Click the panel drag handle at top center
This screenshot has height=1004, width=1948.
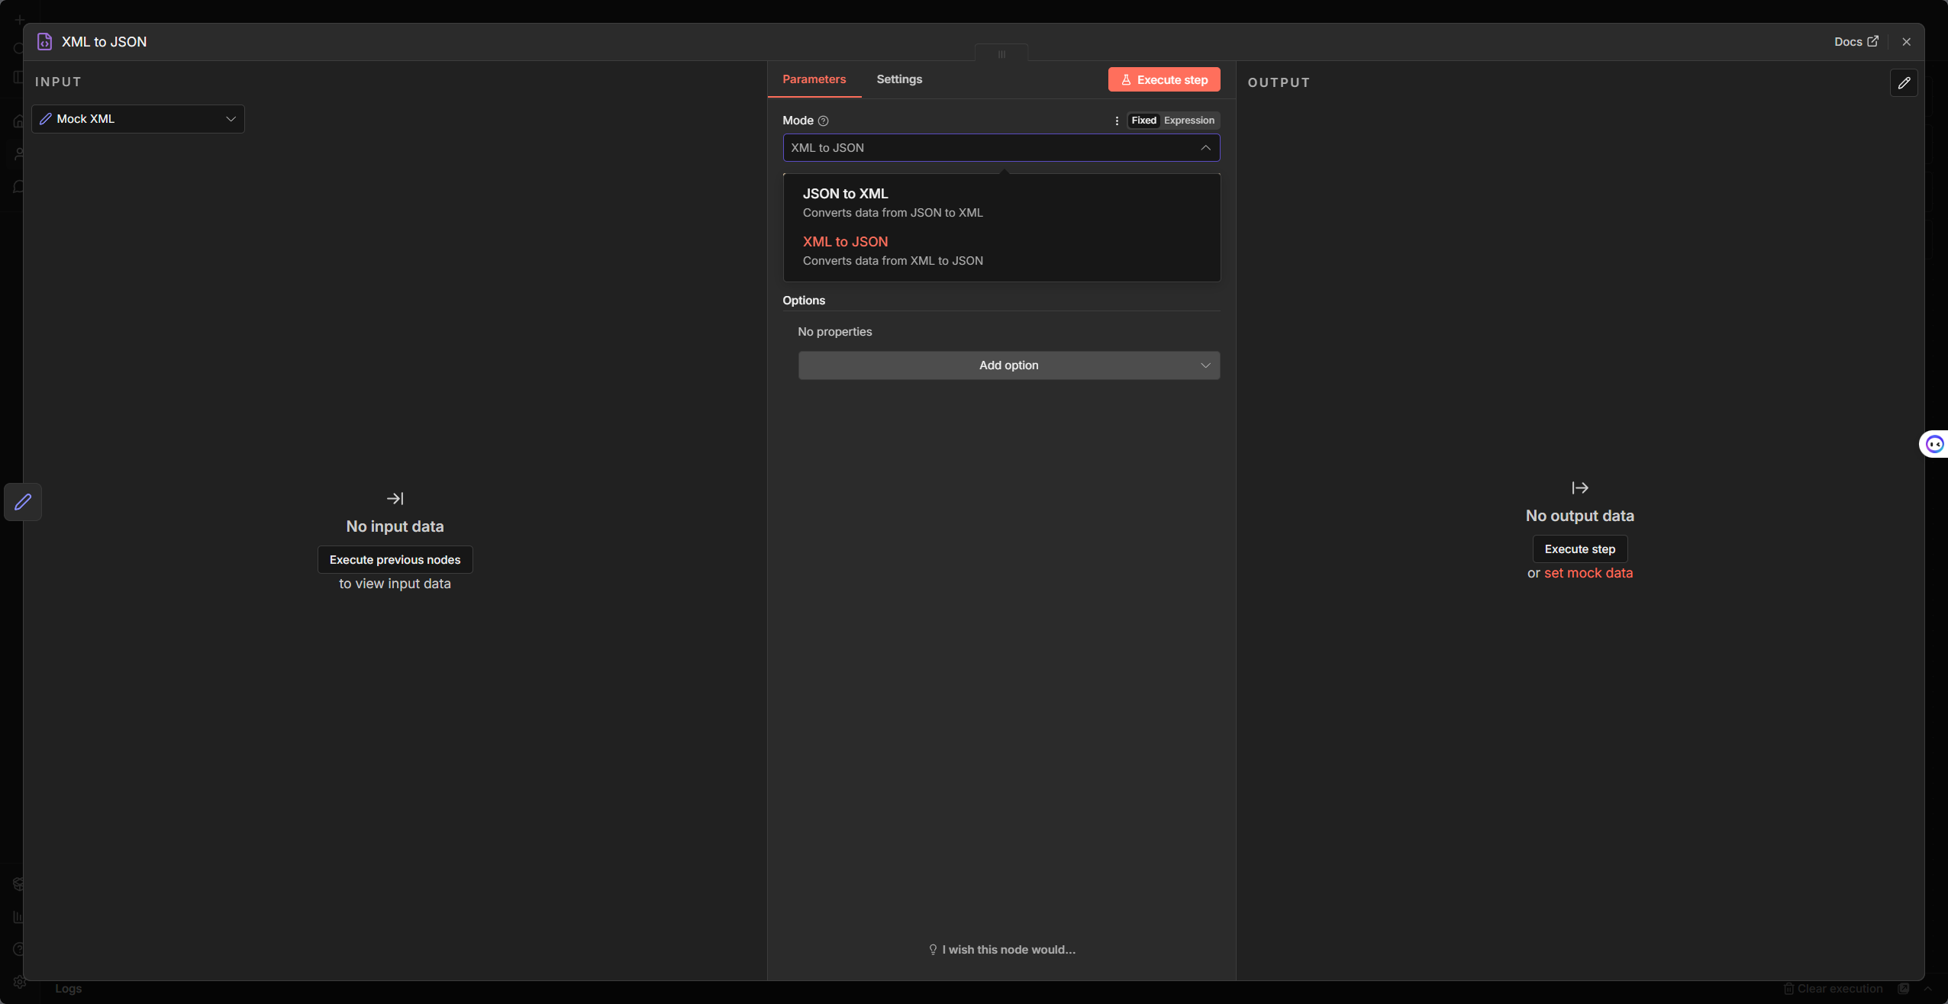pos(1001,54)
